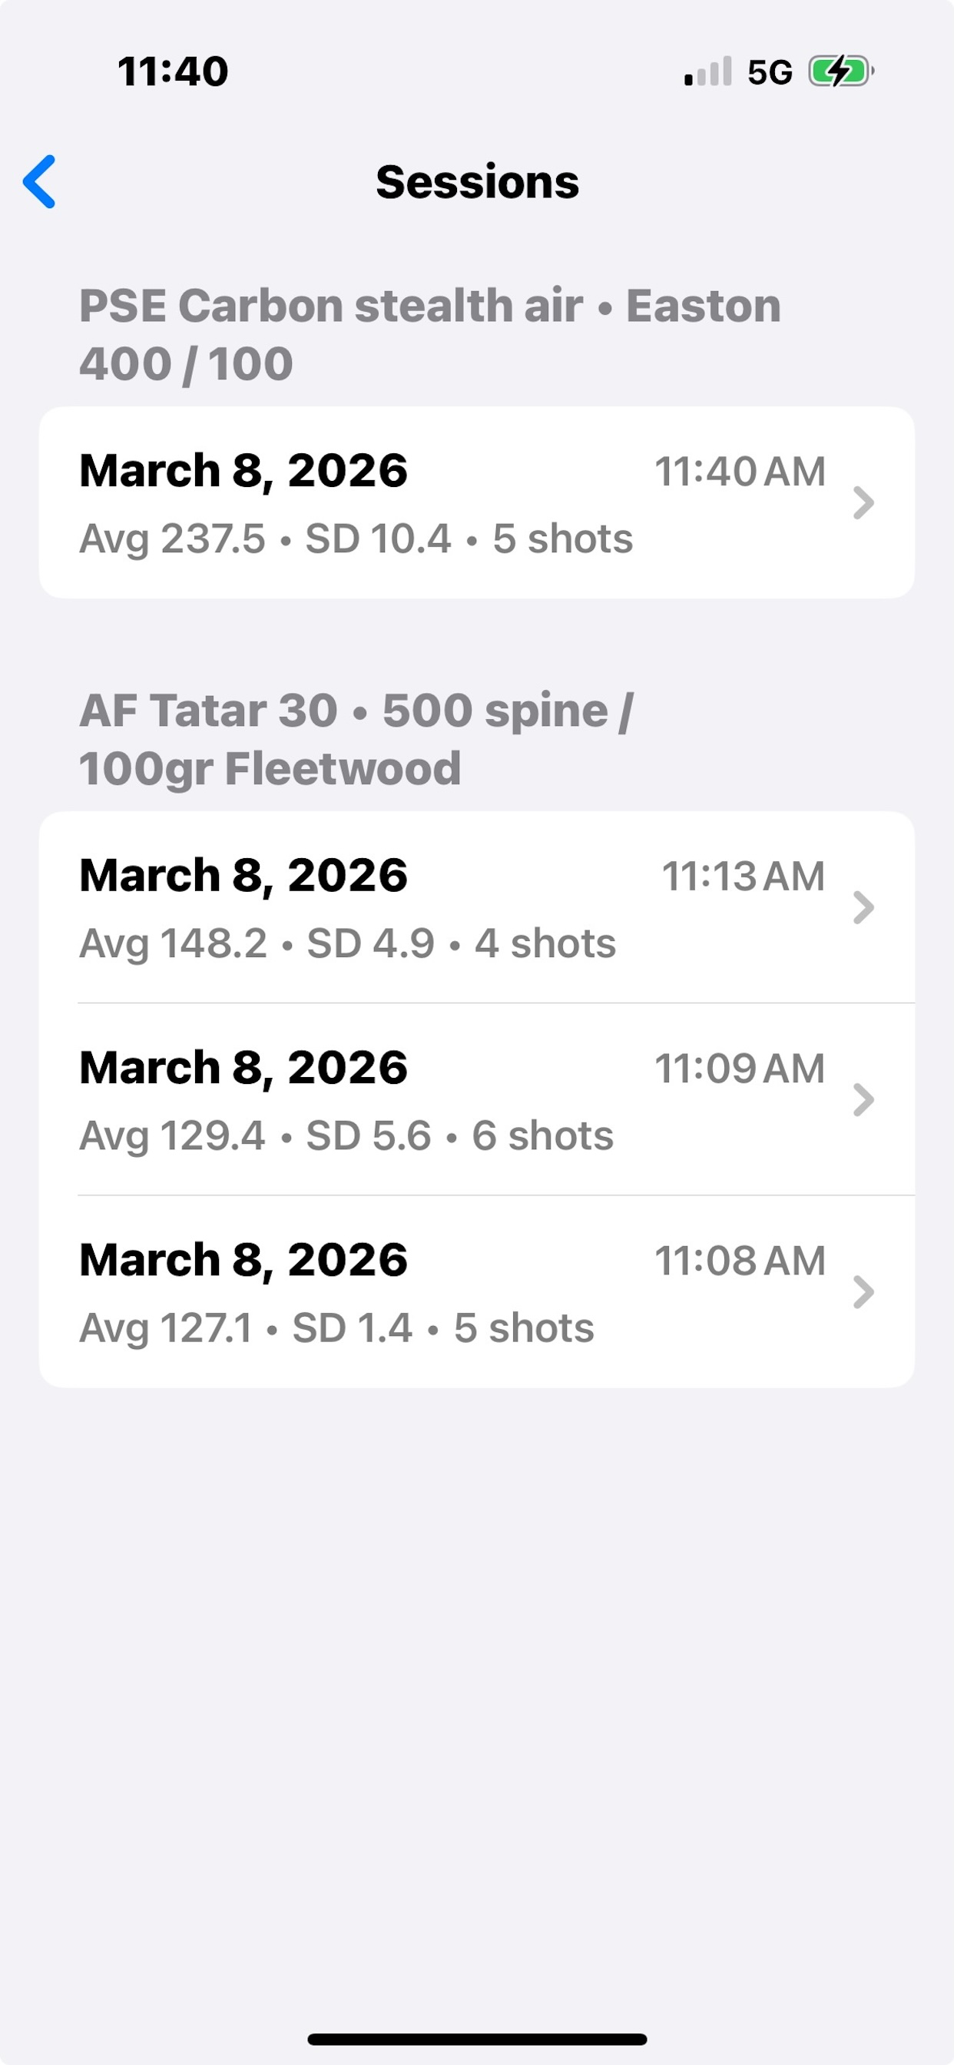The height and width of the screenshot is (2065, 954).
Task: Open the session with Avg 237.5
Action: (477, 502)
